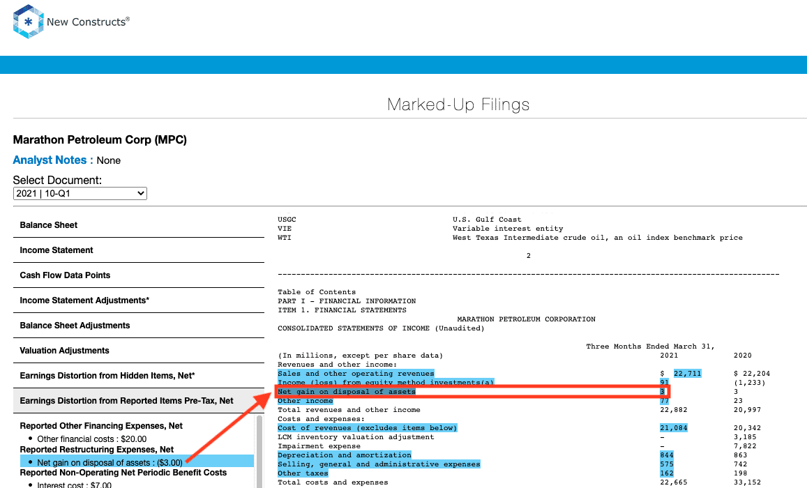
Task: Open the Balance Sheet section
Action: click(x=138, y=225)
